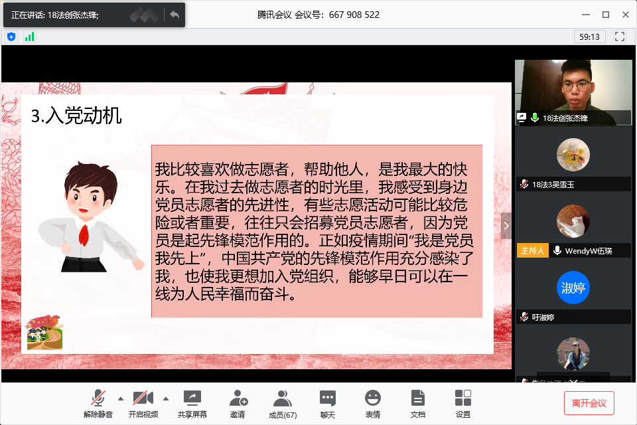Expand audio options arrow beside 解除静音
The width and height of the screenshot is (637, 425).
(120, 398)
